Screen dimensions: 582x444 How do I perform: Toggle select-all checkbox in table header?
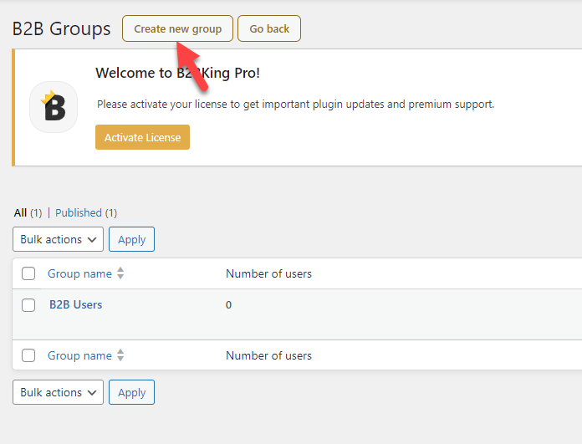pos(28,273)
